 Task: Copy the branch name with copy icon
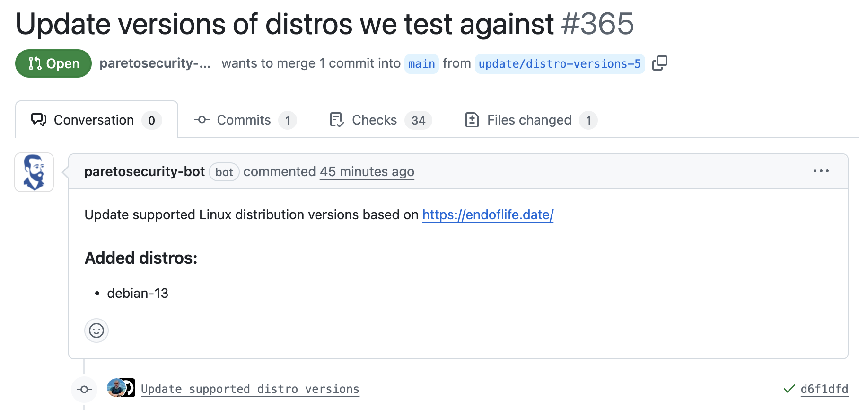pyautogui.click(x=659, y=63)
